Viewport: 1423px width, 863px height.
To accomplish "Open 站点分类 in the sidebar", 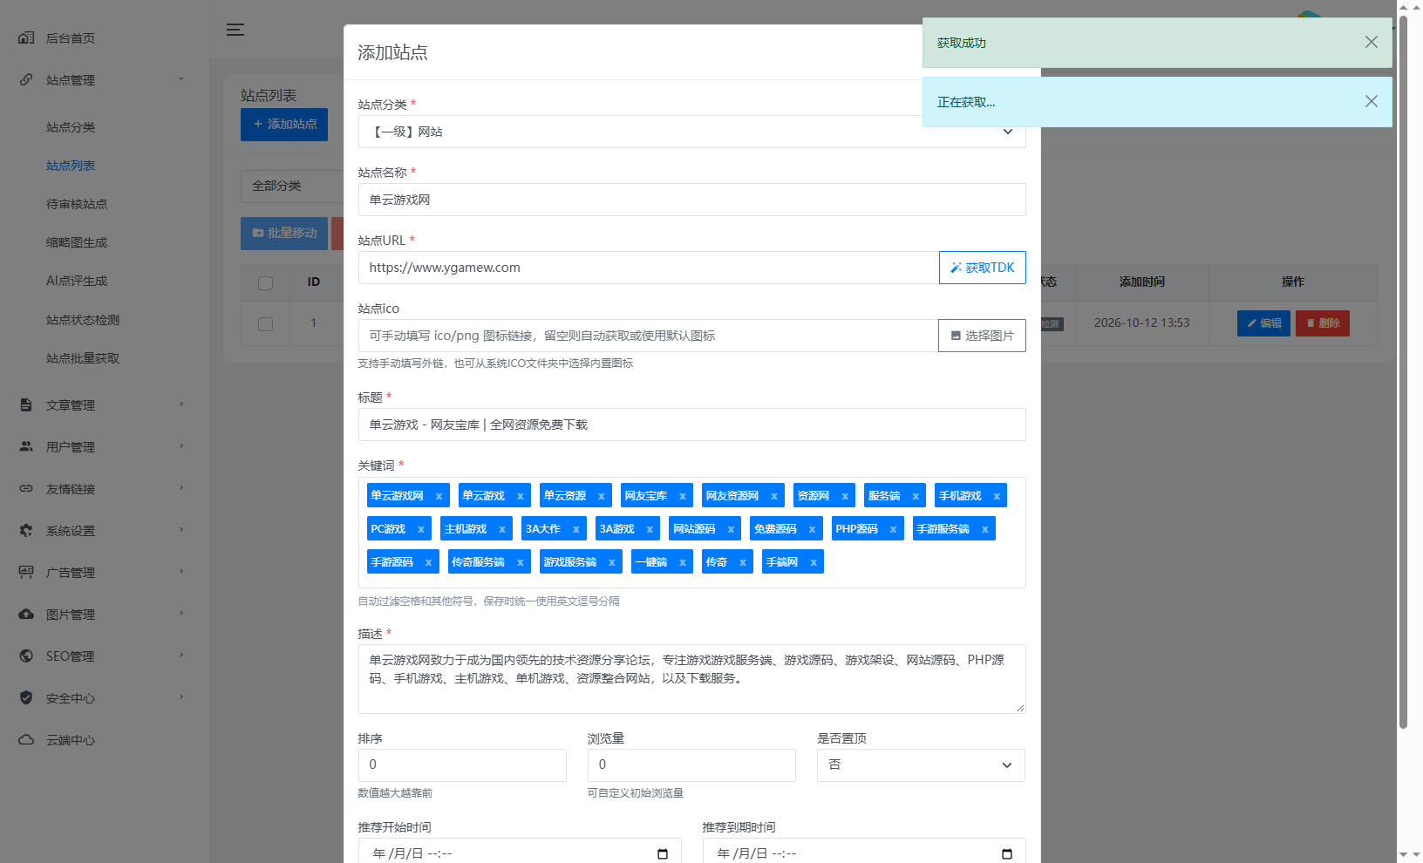I will tap(71, 127).
